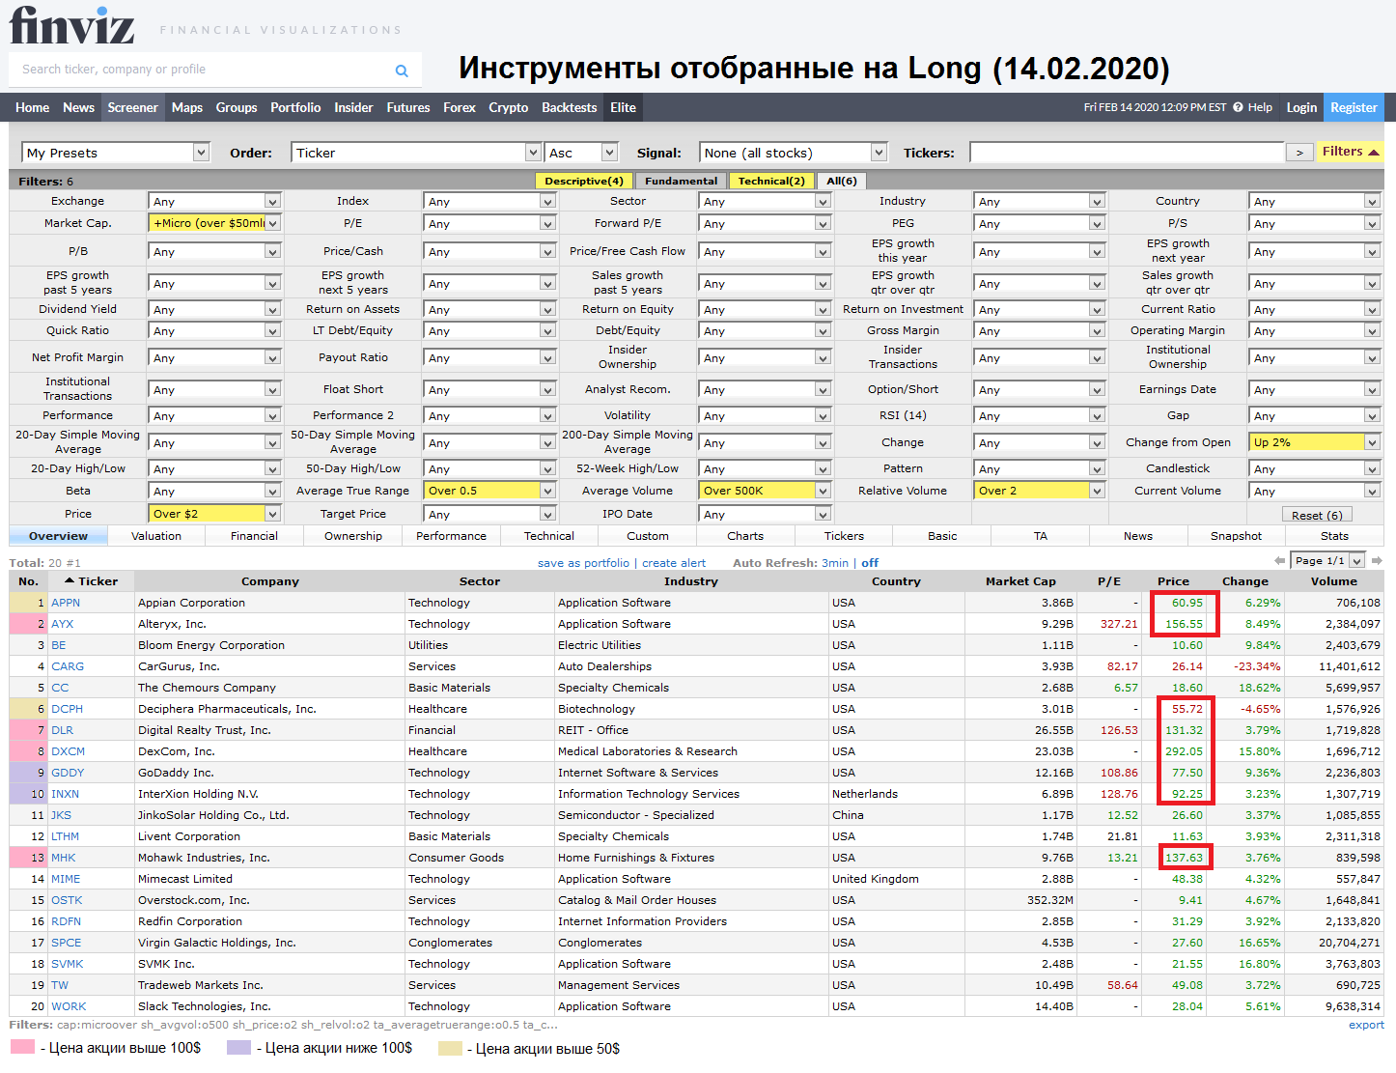Click the Reset (6) filters button
The height and width of the screenshot is (1073, 1396).
pos(1317,515)
